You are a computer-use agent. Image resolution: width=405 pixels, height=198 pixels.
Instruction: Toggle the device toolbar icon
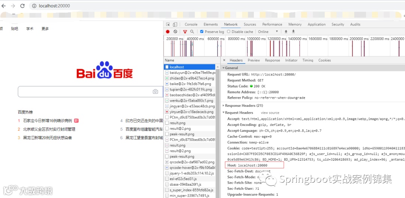(x=175, y=24)
